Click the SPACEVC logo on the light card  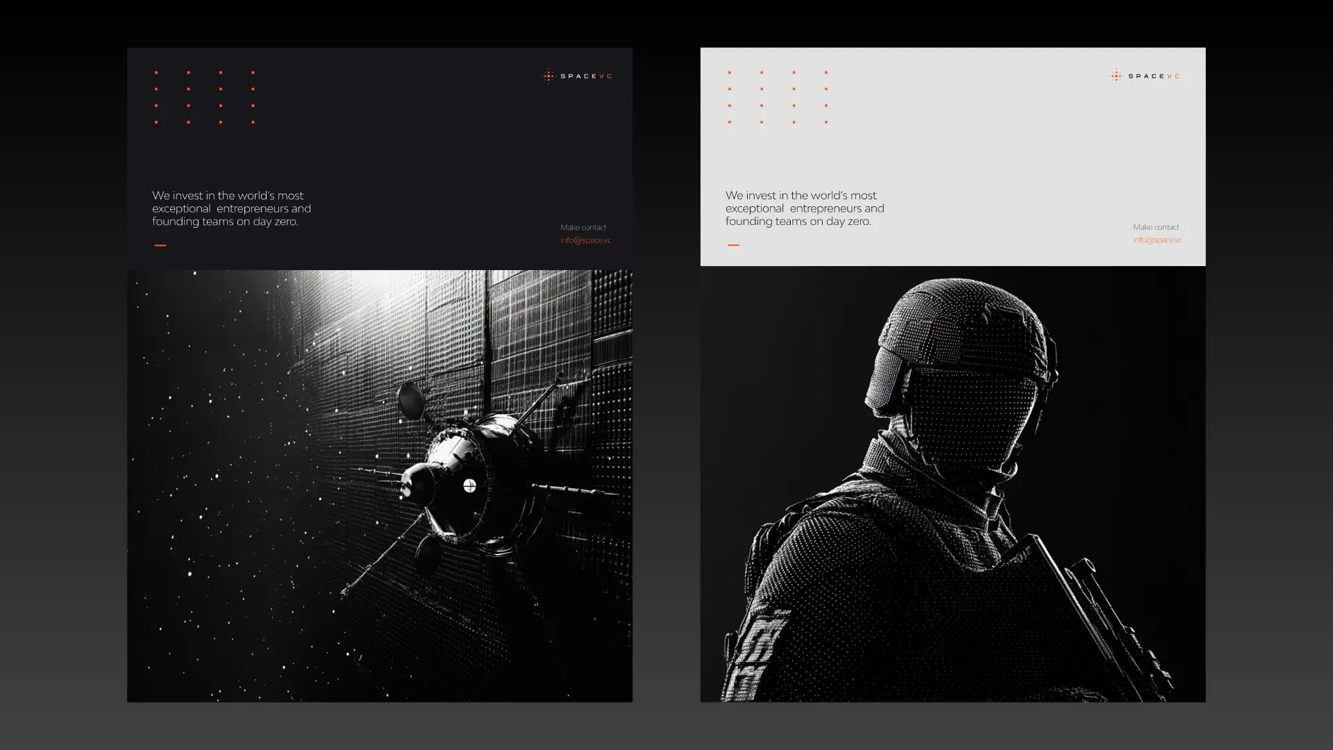(x=1145, y=76)
